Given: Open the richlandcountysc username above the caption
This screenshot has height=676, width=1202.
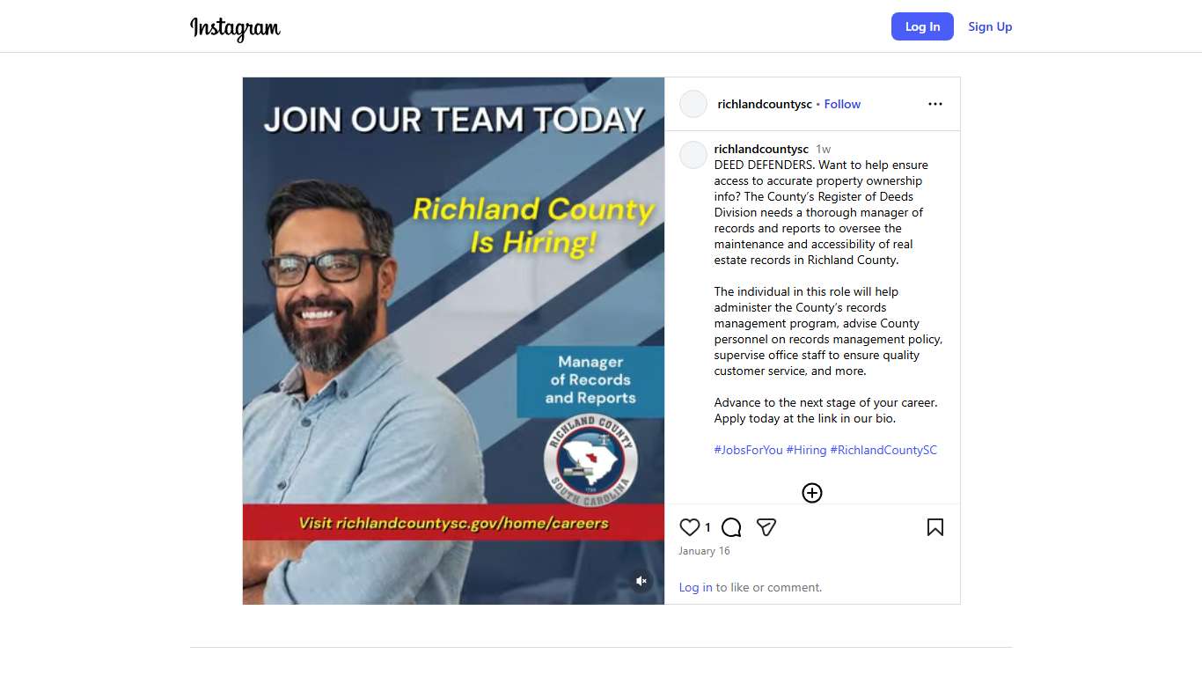Looking at the screenshot, I should [x=761, y=149].
